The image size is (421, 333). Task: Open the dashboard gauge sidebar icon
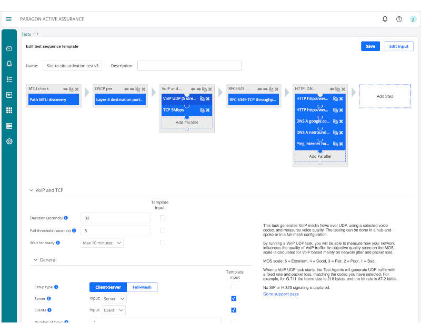pyautogui.click(x=9, y=48)
